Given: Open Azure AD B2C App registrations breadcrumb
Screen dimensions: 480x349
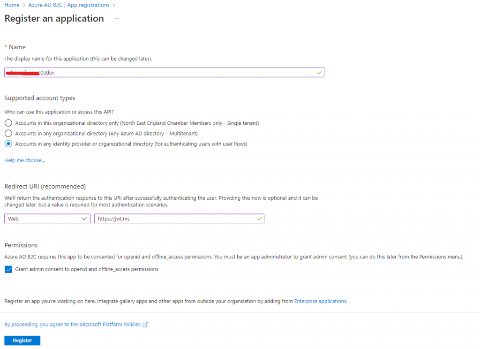Looking at the screenshot, I should 68,5.
